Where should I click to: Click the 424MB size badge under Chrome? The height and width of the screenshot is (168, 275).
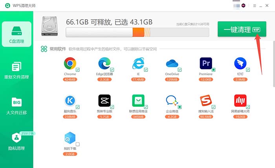click(70, 80)
